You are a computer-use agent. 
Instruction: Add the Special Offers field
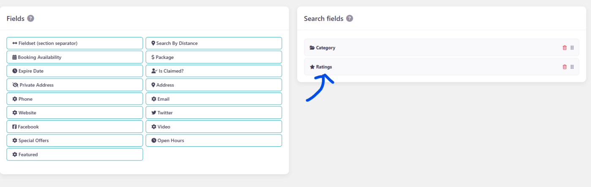pyautogui.click(x=75, y=140)
